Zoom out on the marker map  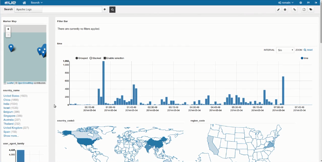pos(8,35)
